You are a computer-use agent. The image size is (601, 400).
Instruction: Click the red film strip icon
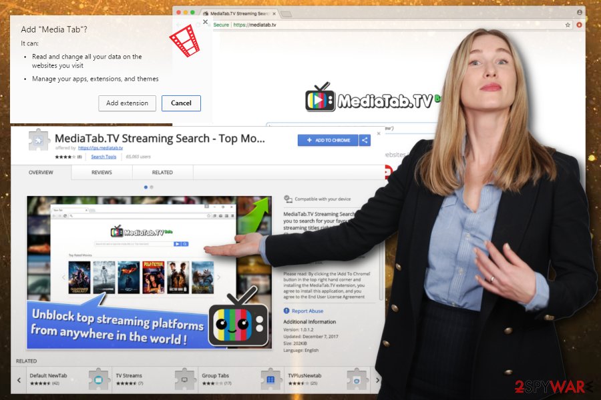coord(186,40)
